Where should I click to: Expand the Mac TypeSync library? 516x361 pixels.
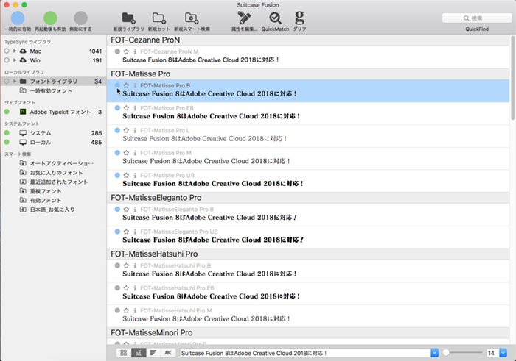[15, 51]
